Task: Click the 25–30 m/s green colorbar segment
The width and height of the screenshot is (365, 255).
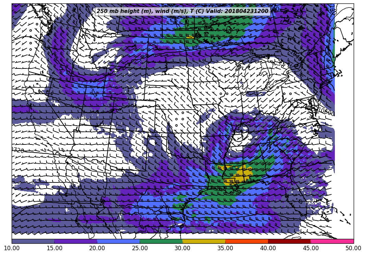Action: (161, 241)
